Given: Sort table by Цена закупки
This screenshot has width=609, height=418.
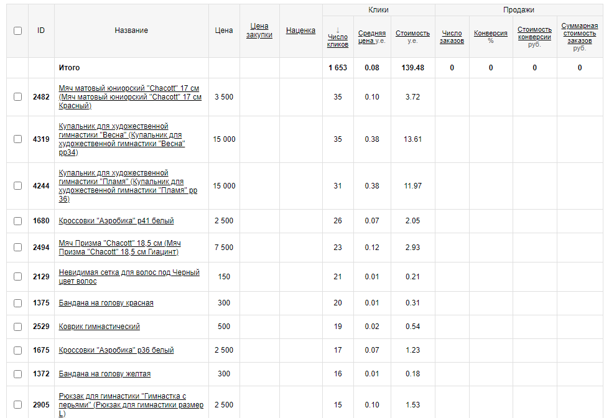Looking at the screenshot, I should [x=259, y=30].
